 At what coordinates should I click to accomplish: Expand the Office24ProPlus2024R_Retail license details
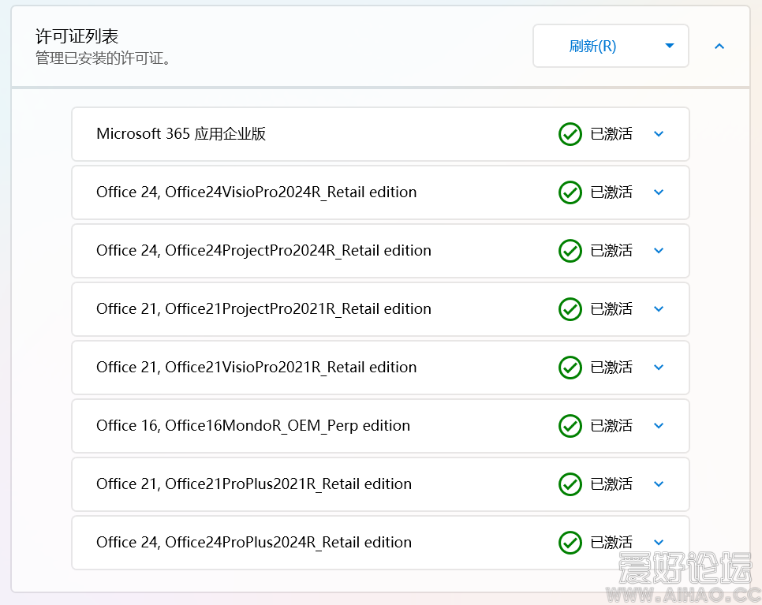tap(659, 543)
